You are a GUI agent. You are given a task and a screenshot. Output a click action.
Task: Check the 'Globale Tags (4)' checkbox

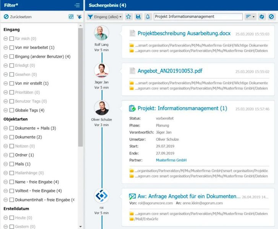click(x=12, y=110)
